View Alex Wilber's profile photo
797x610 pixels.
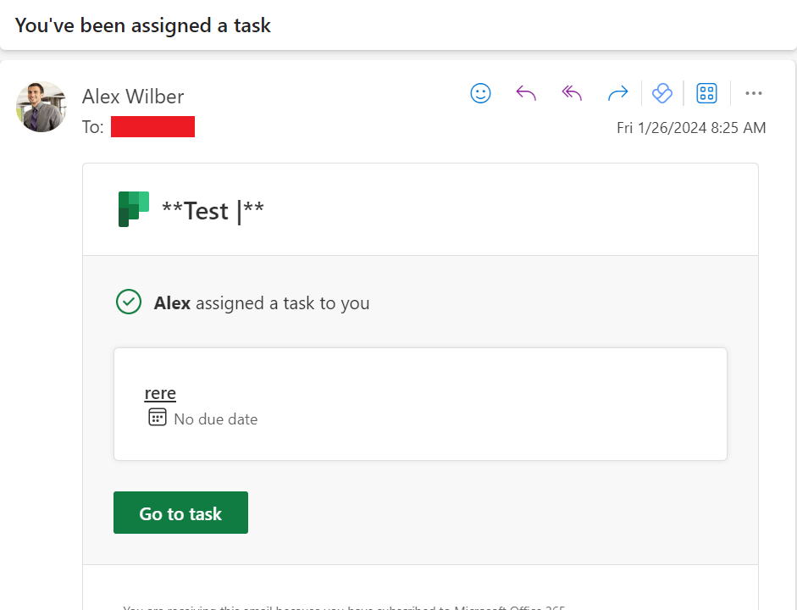[42, 107]
